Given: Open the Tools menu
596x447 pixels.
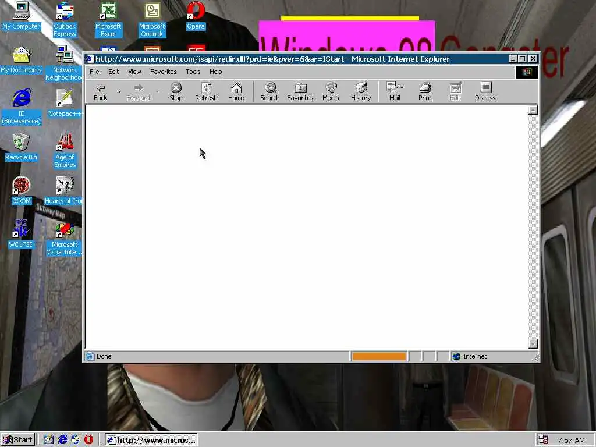Looking at the screenshot, I should [x=193, y=72].
